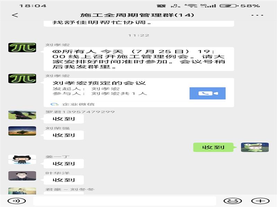Tap the back arrow in the header

[15, 15]
